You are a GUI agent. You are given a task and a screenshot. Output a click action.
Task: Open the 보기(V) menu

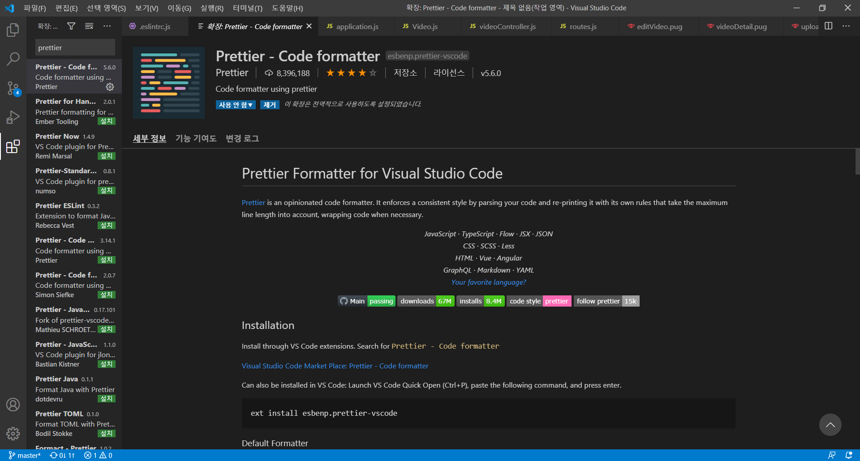coord(147,8)
